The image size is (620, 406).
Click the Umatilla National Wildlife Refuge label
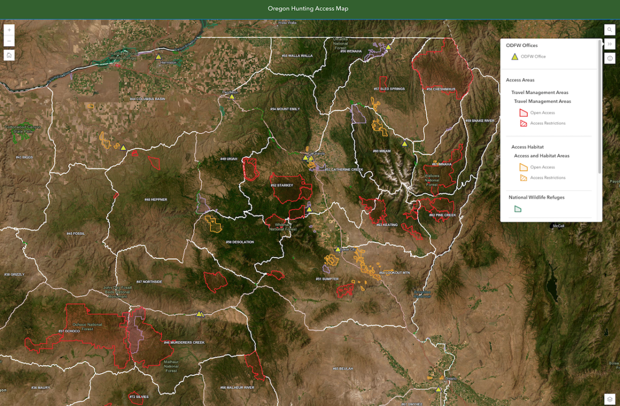pyautogui.click(x=123, y=56)
